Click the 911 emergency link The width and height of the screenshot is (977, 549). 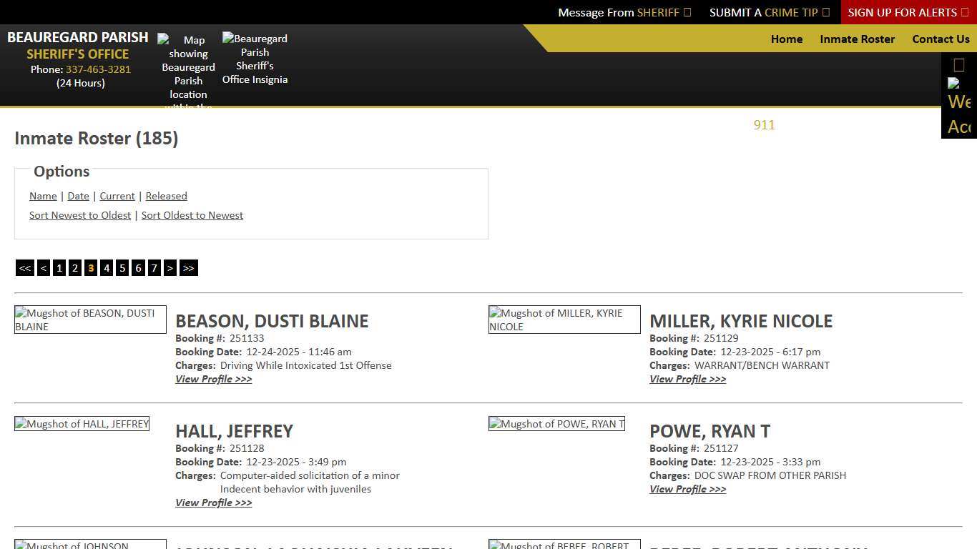click(x=764, y=125)
